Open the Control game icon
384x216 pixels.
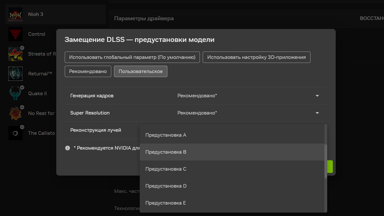[x=15, y=34]
